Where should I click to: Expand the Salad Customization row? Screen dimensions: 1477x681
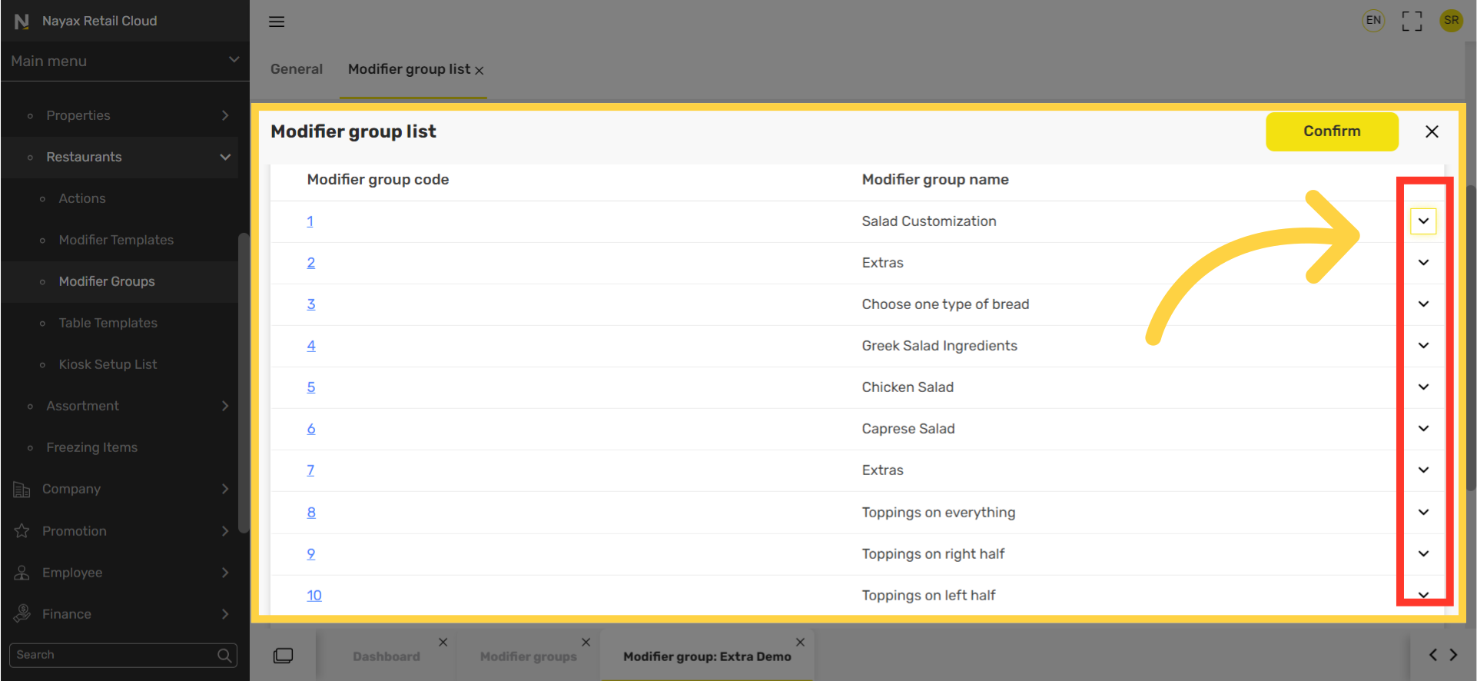pyautogui.click(x=1423, y=221)
